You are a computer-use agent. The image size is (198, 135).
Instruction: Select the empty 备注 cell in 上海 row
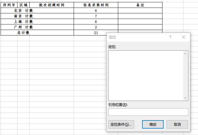[140, 22]
